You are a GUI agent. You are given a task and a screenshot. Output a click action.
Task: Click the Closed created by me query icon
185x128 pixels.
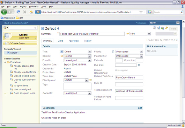pos(11,76)
